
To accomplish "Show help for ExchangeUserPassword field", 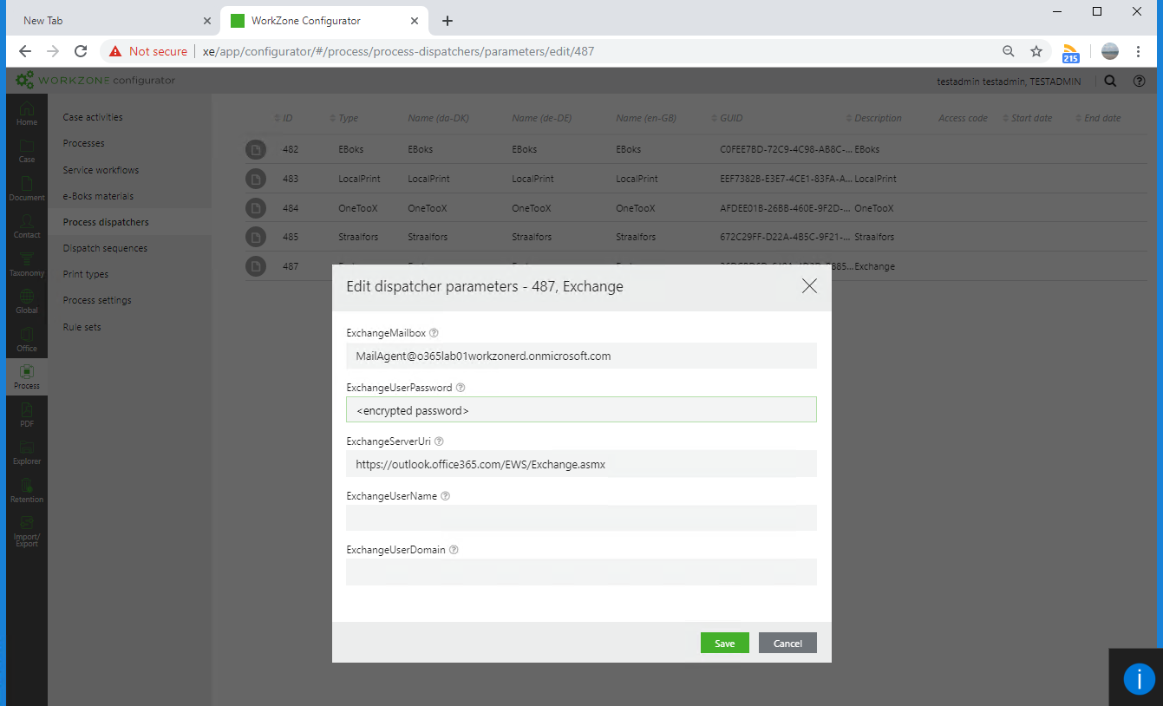I will 461,388.
